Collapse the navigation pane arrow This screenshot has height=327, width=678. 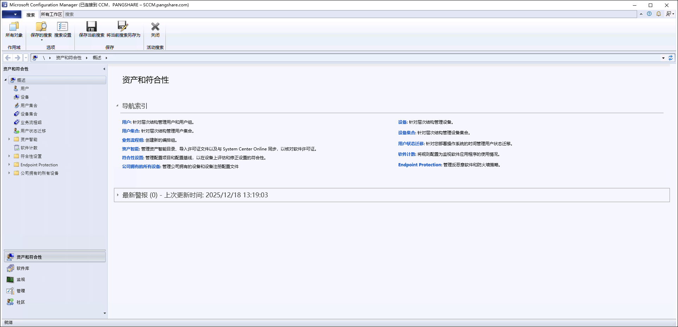click(104, 69)
